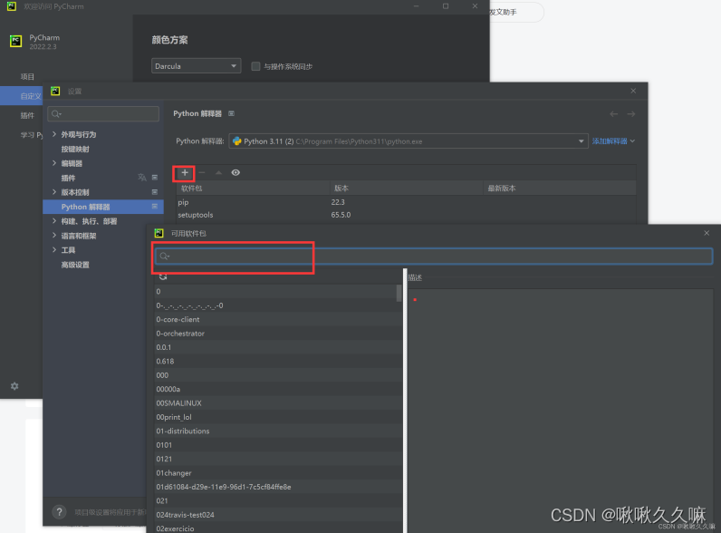Select package 00000a in list
This screenshot has width=721, height=533.
coord(278,389)
